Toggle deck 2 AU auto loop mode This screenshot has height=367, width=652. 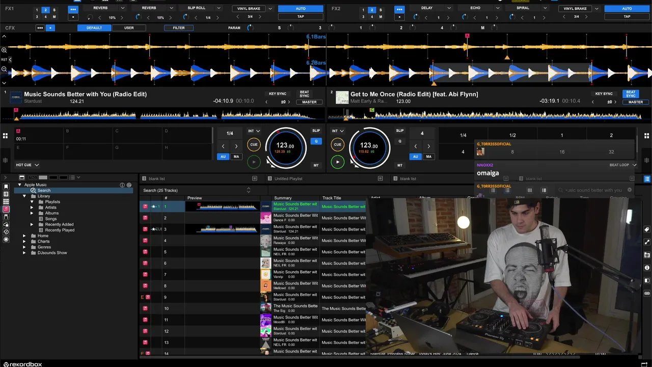(x=416, y=156)
